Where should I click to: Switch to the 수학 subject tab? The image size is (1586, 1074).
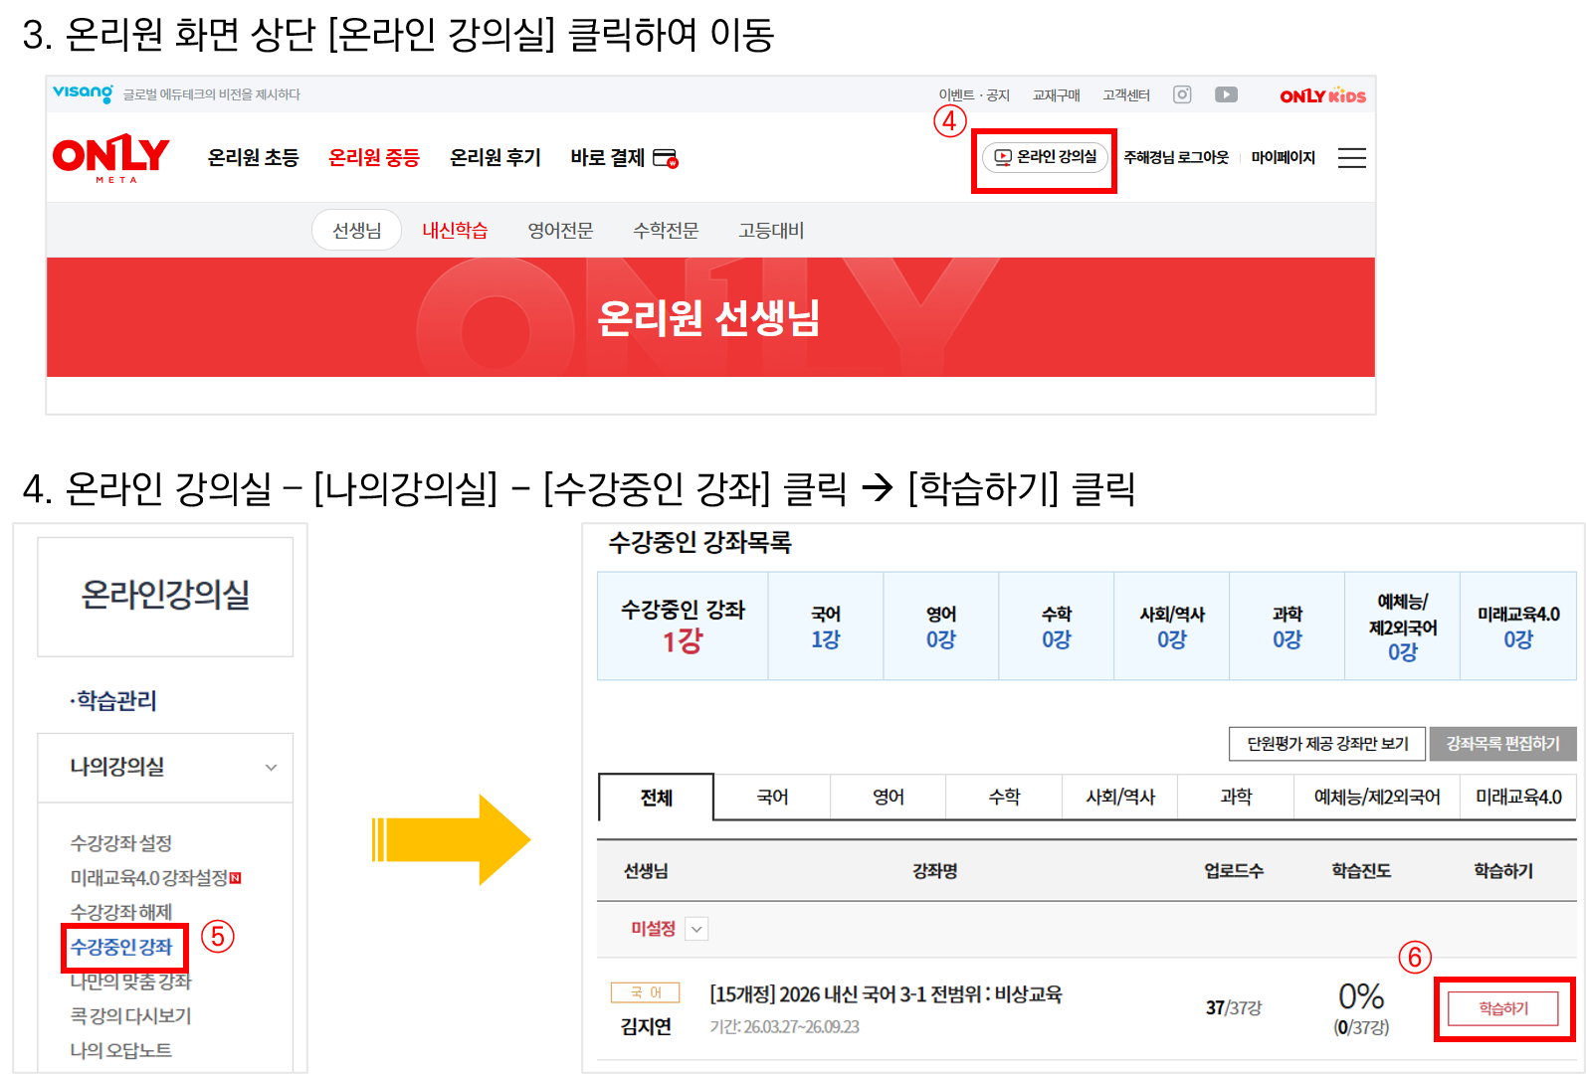pos(1004,797)
